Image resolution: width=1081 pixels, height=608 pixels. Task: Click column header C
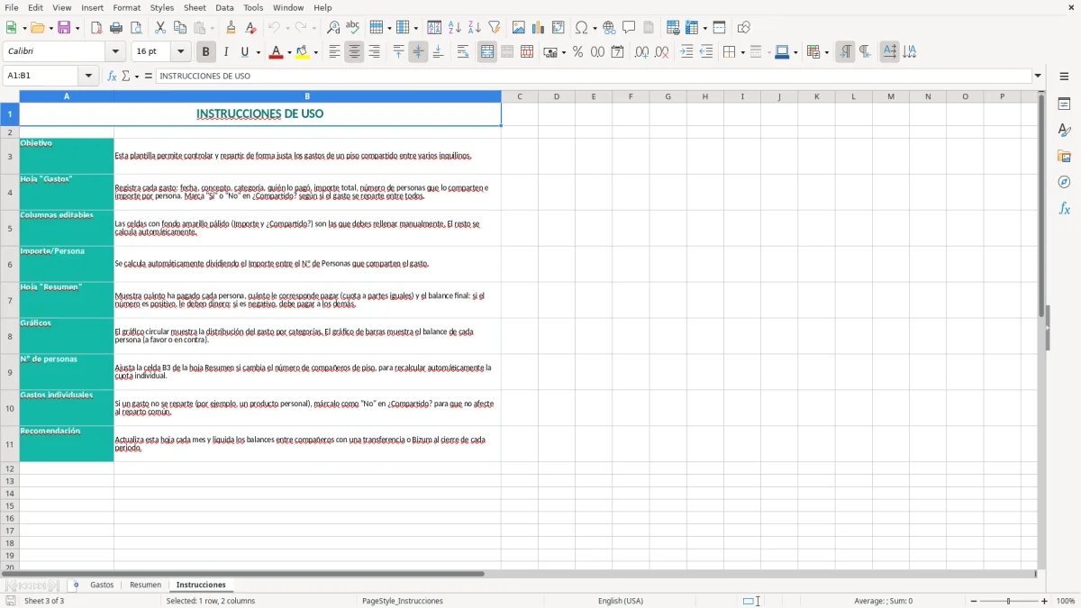(520, 96)
